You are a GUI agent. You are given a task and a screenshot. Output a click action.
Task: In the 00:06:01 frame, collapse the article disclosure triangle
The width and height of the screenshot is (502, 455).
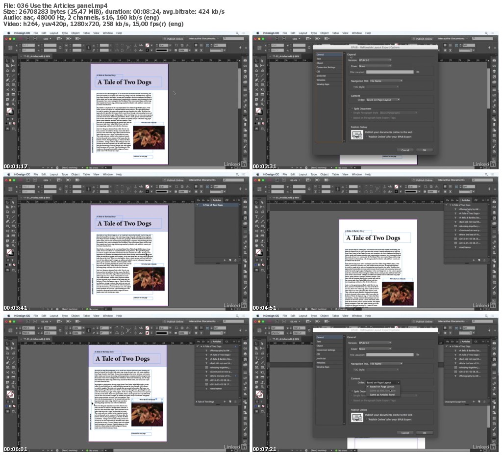(201, 347)
